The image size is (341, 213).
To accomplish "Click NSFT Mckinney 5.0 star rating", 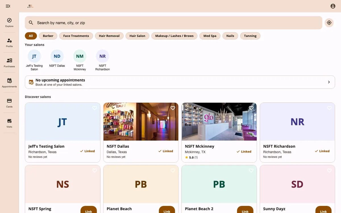I will pos(191,157).
